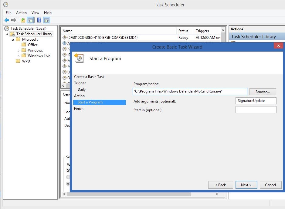Open Help via the question mark icon
This screenshot has width=285, height=209.
click(39, 20)
